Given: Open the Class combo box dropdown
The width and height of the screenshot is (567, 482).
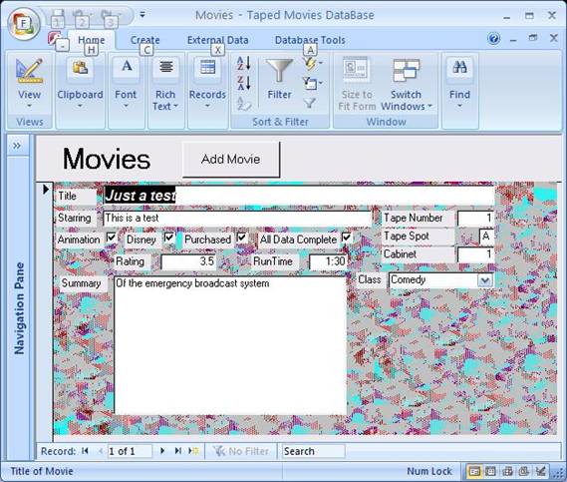Looking at the screenshot, I should click(x=485, y=280).
